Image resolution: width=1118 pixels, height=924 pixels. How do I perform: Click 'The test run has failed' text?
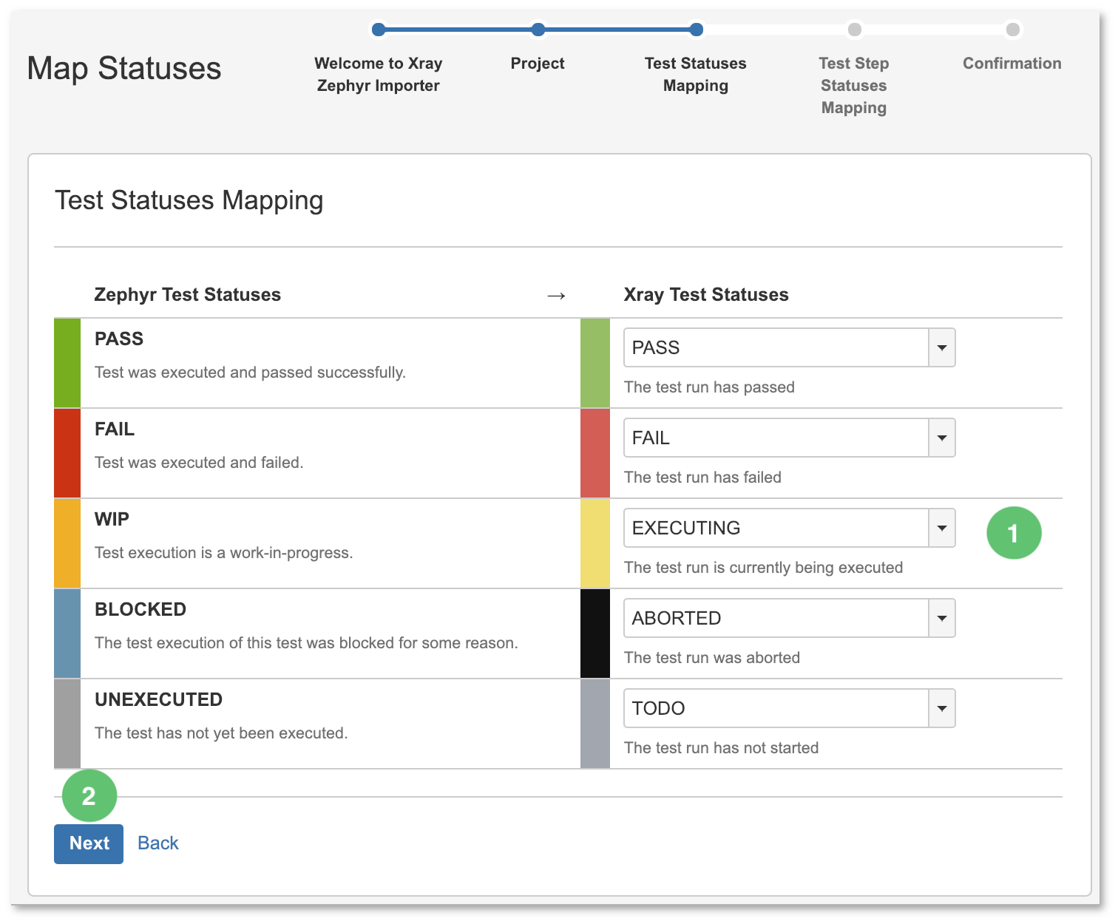(702, 478)
